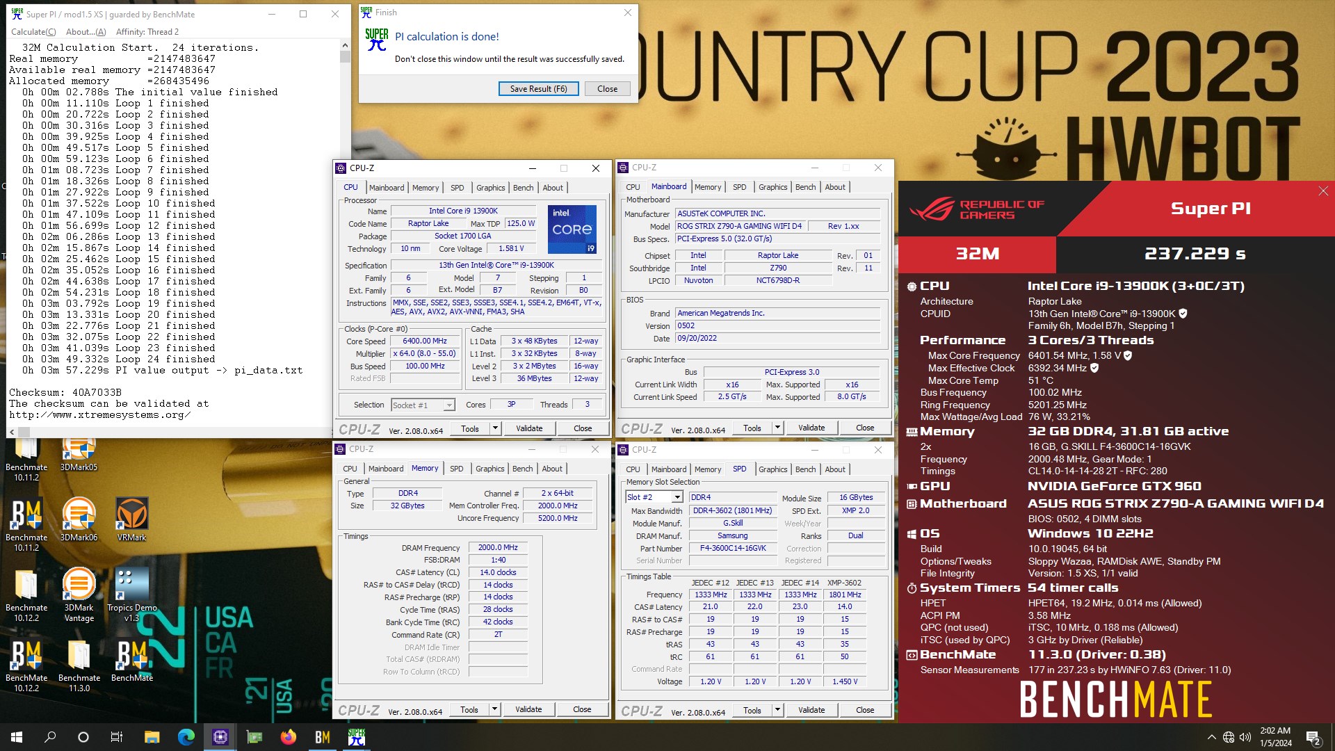
Task: Switch to BenchMate via taskbar BM icon
Action: [323, 737]
